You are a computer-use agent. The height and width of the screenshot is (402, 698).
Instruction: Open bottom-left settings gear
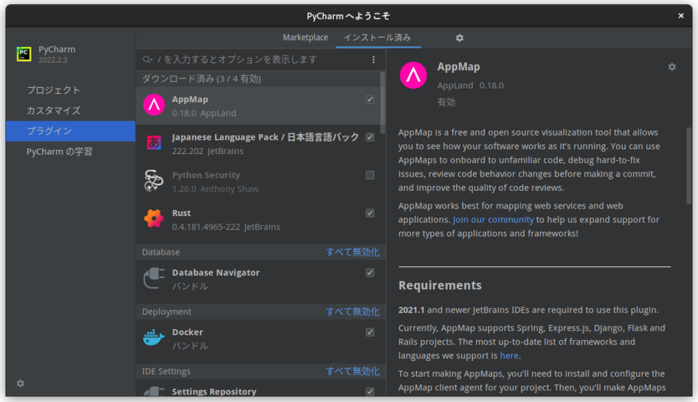click(x=20, y=384)
